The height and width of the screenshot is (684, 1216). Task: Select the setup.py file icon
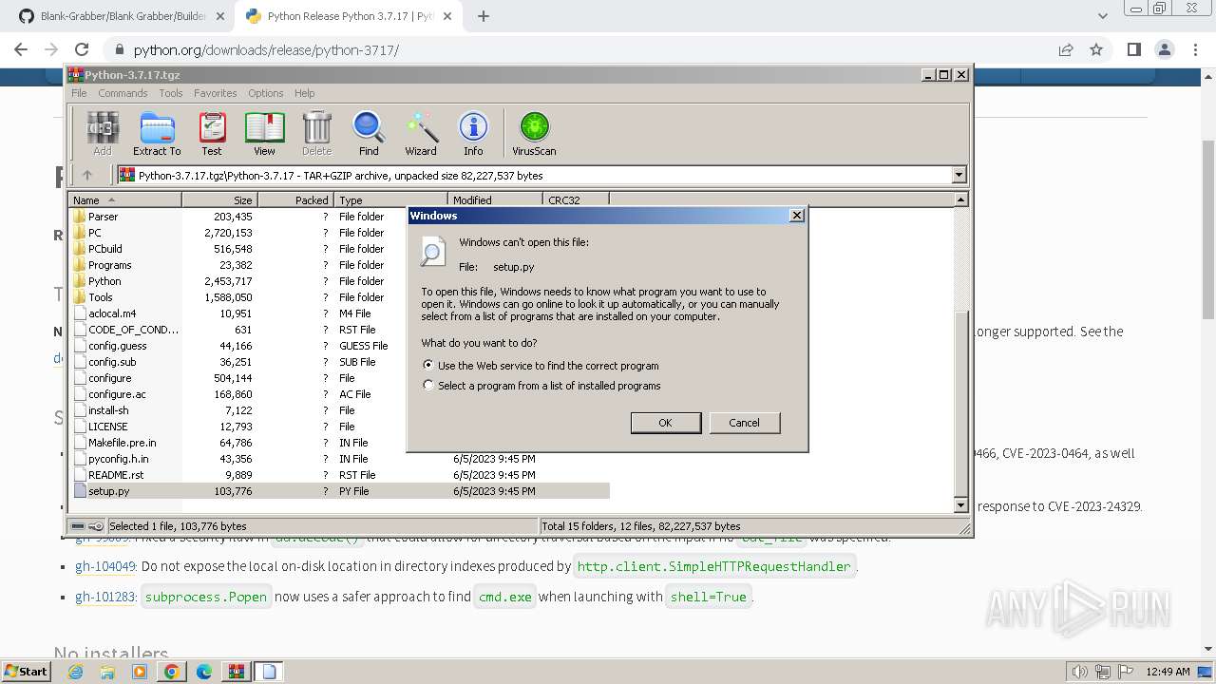80,491
